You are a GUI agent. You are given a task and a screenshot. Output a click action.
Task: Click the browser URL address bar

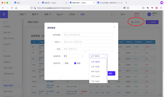point(79,8)
